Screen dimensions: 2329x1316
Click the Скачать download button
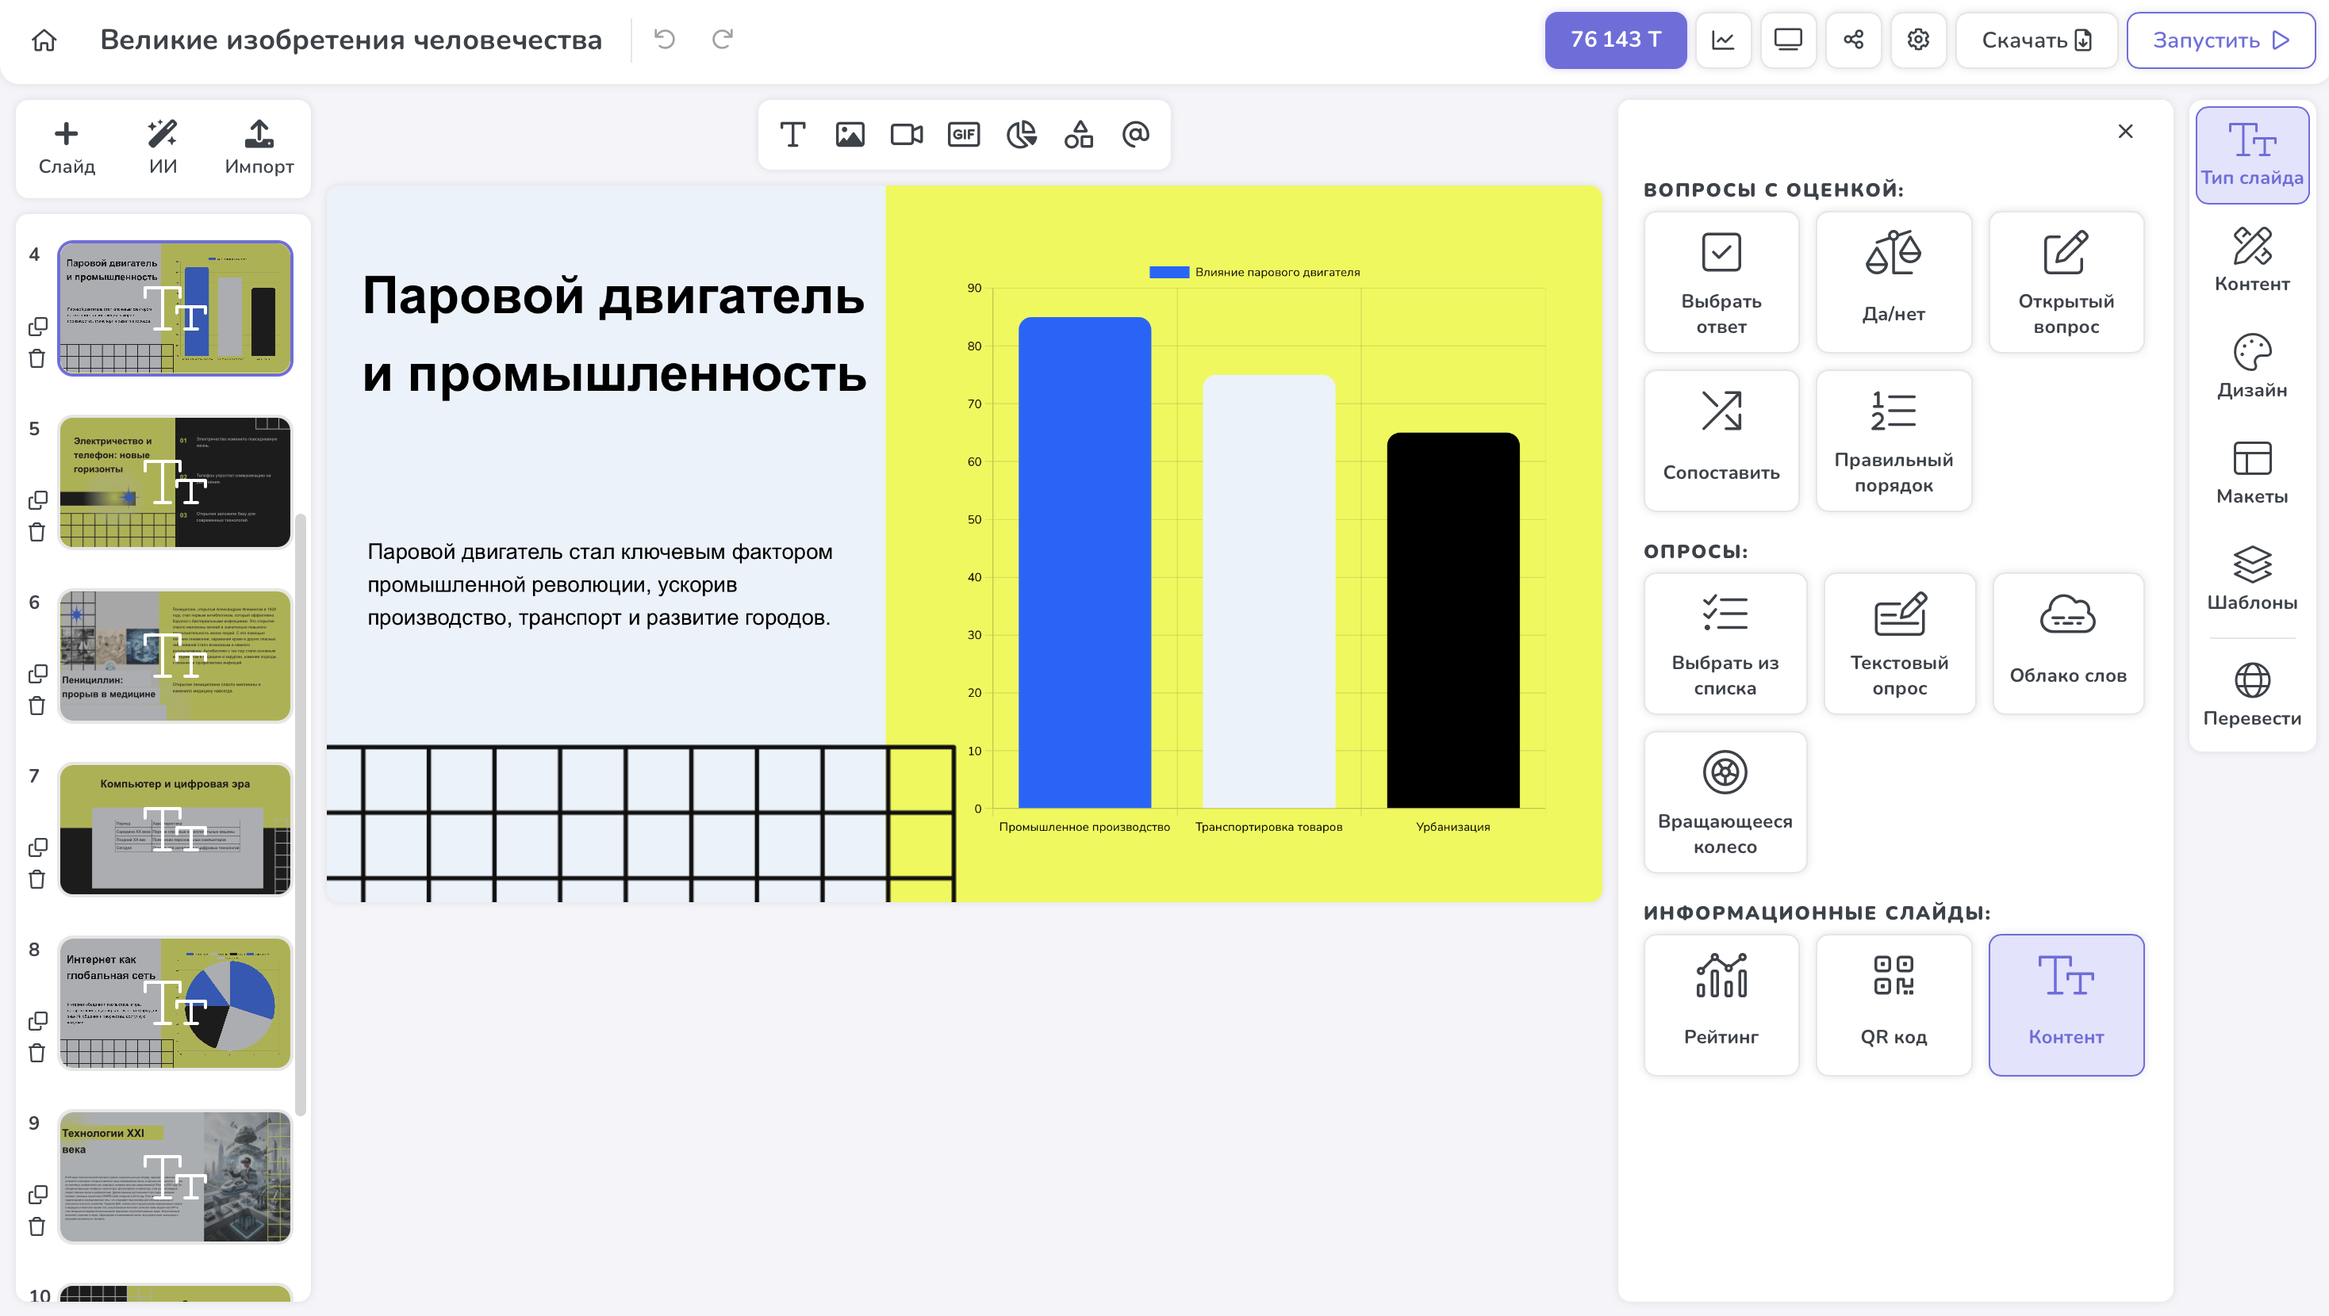point(2036,40)
